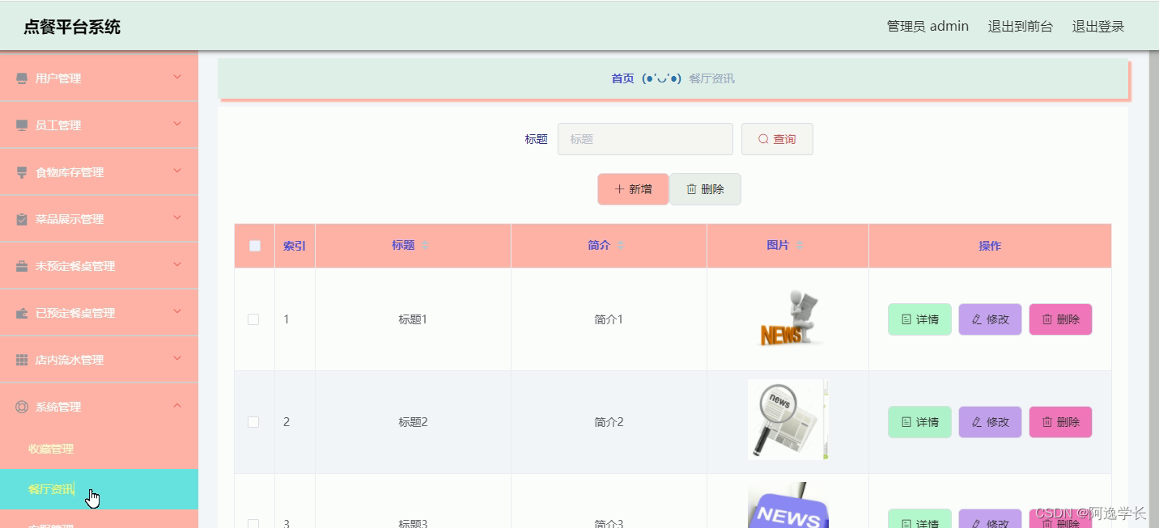Screen dimensions: 1159x528
Task: Sort by 标题 column arrows
Action: click(x=425, y=245)
